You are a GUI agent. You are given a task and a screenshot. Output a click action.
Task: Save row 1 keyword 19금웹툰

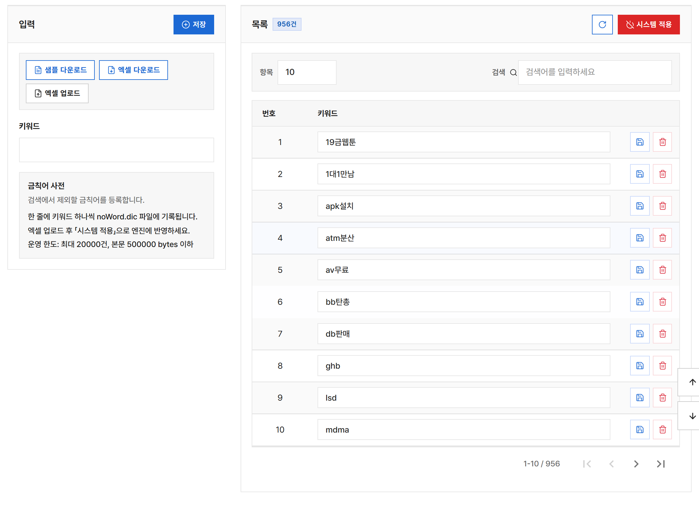(640, 142)
